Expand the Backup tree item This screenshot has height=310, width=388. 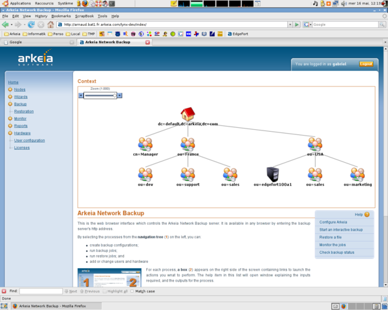10,104
